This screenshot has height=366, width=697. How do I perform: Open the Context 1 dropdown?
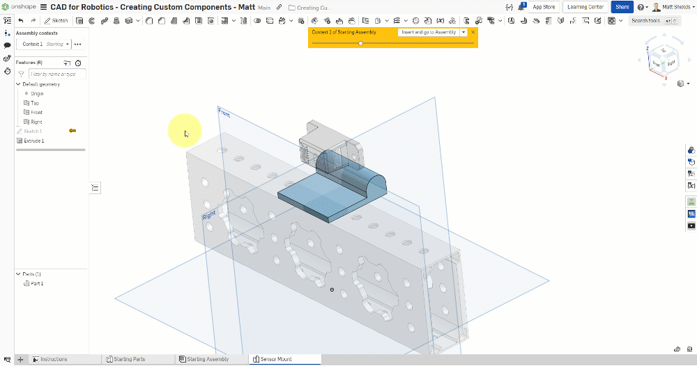(x=68, y=45)
